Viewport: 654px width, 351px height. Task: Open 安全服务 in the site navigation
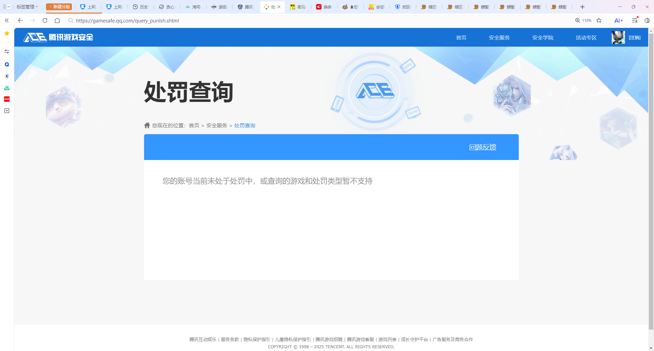499,37
